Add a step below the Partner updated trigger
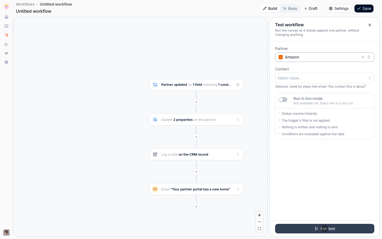The image size is (382, 239). (x=196, y=102)
